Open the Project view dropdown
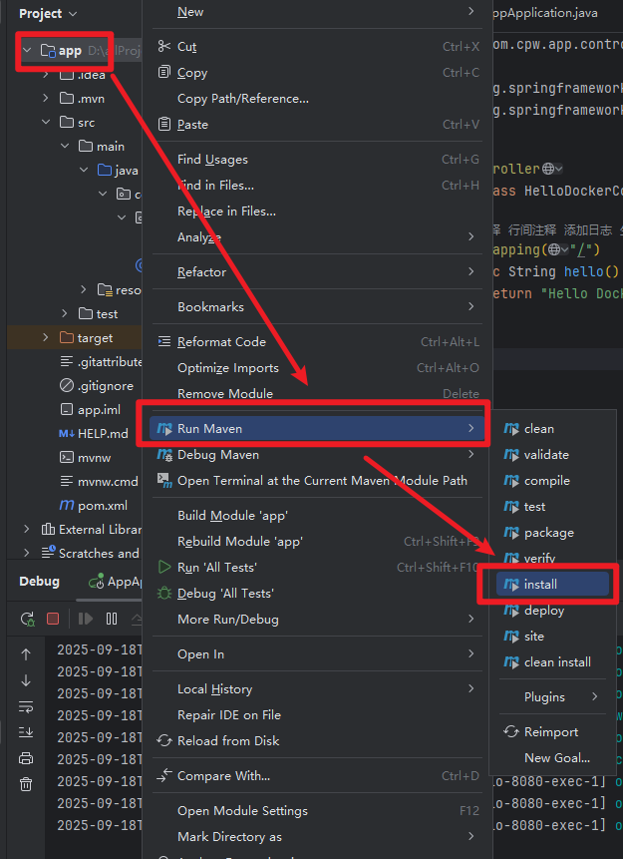623x859 pixels. click(48, 13)
